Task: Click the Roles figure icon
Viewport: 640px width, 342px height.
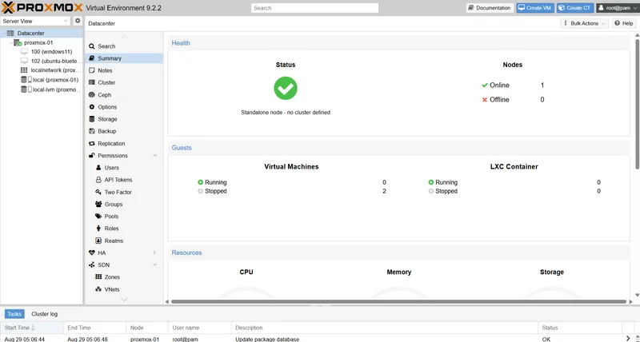Action: (98, 229)
